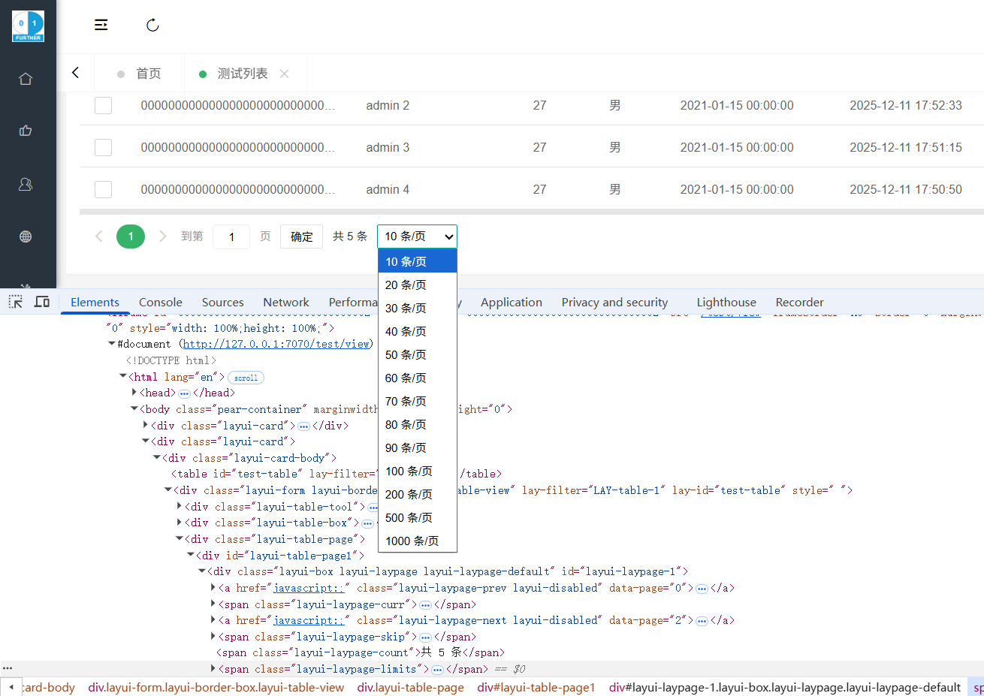984x696 pixels.
Task: Open the user icon in the sidebar
Action: pyautogui.click(x=26, y=184)
